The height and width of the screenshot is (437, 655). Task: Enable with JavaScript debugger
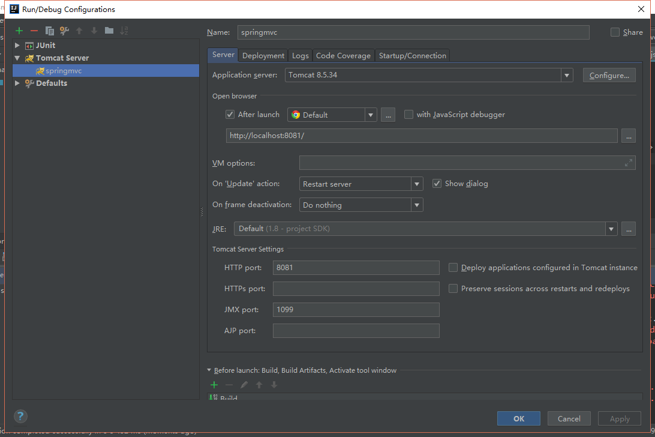point(408,115)
